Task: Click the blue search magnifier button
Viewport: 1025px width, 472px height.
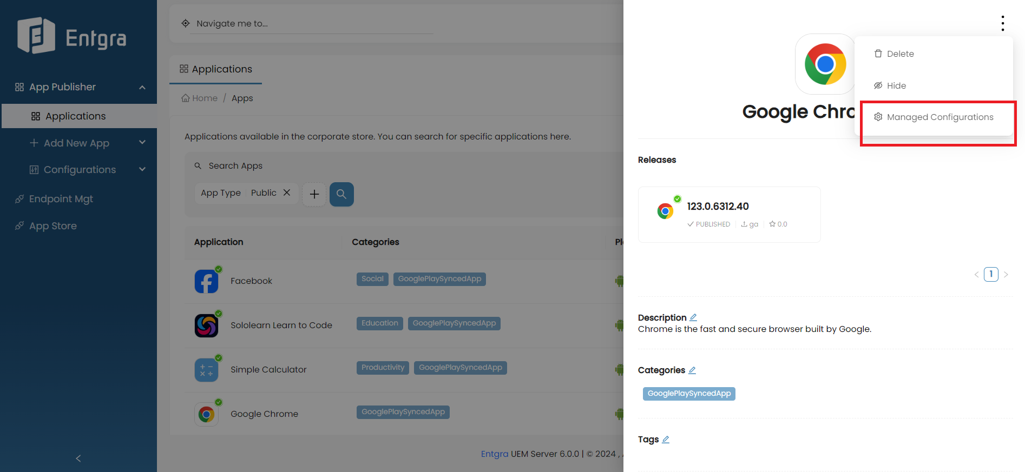Action: [341, 194]
